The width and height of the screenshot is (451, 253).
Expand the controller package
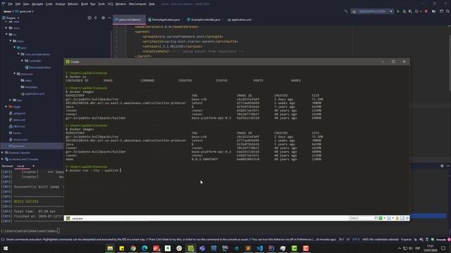pos(22,60)
